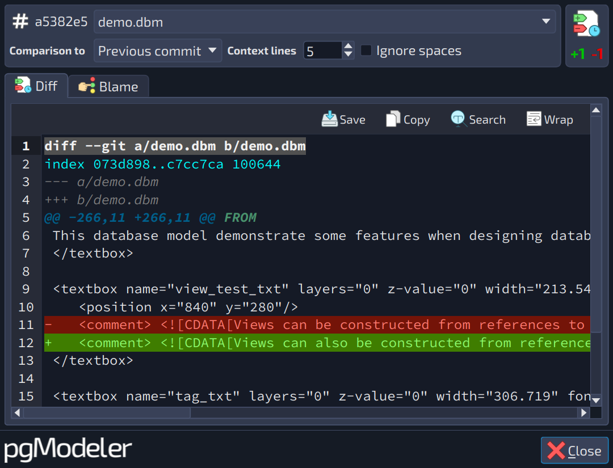This screenshot has height=468, width=613.
Task: Click the removed red comment line 11
Action: point(317,324)
